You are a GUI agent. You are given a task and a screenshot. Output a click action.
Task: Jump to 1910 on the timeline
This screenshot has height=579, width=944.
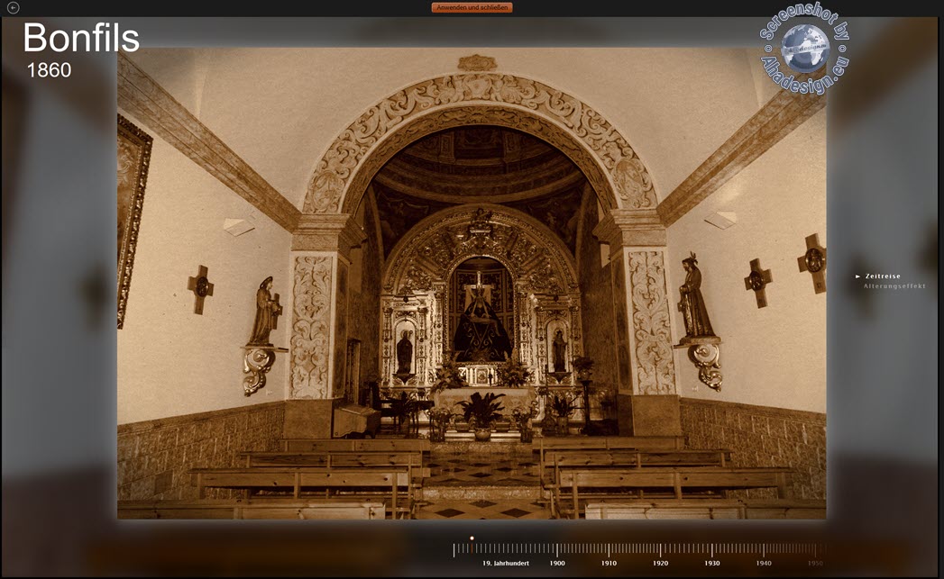coord(609,564)
